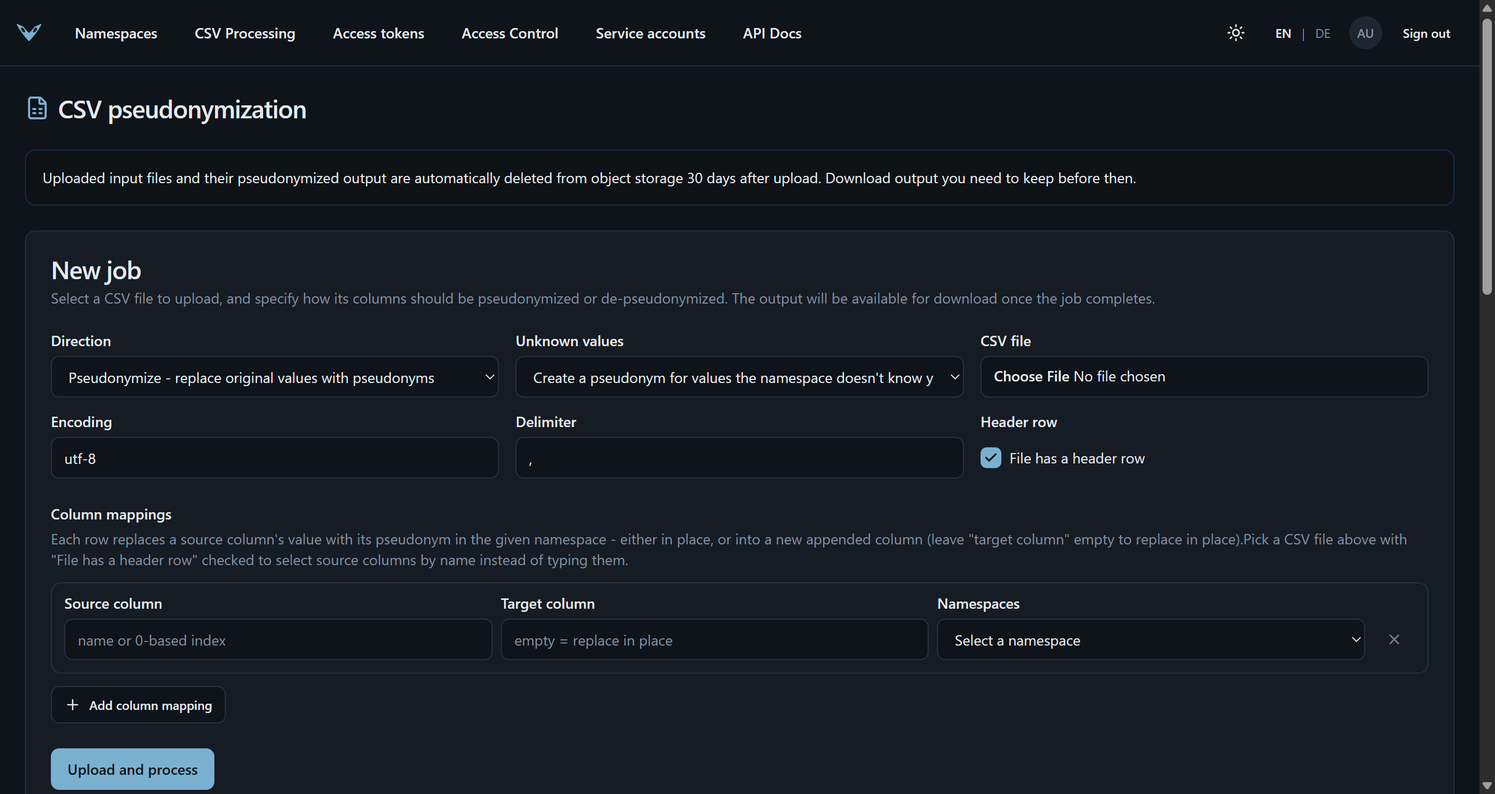Click Upload and process button
Image resolution: width=1495 pixels, height=794 pixels.
coord(132,769)
